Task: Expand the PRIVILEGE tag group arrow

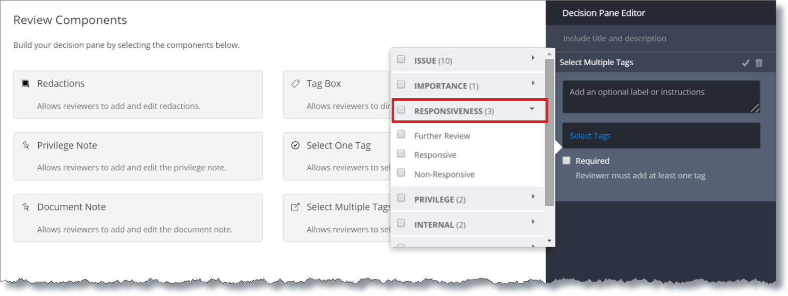Action: (532, 197)
